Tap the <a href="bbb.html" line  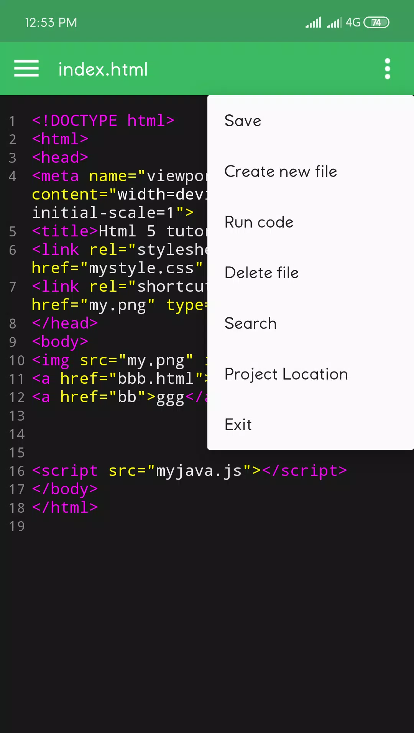[120, 379]
